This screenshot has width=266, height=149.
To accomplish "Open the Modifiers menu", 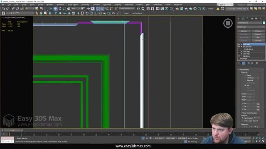I will tap(50, 5).
